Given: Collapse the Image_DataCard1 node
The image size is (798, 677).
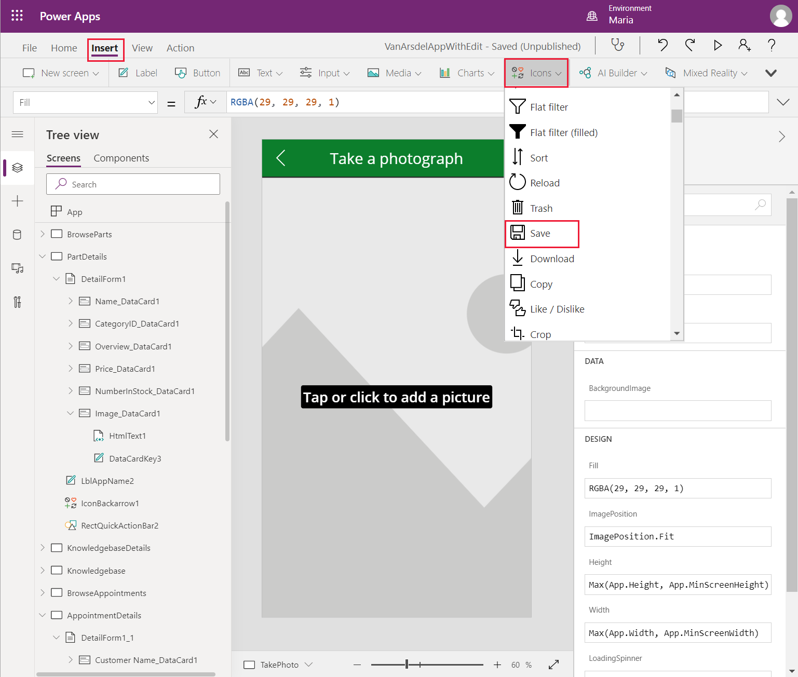Looking at the screenshot, I should click(x=71, y=413).
